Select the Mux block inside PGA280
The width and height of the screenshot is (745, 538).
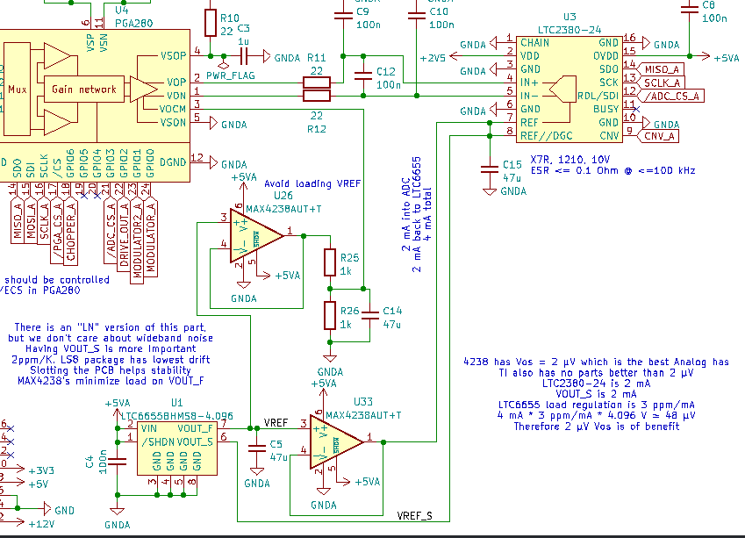coord(17,89)
